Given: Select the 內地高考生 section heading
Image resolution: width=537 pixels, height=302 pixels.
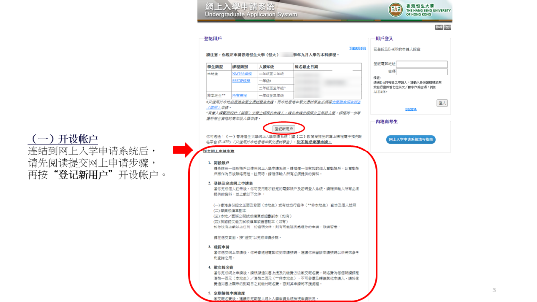Looking at the screenshot, I should pyautogui.click(x=387, y=121).
